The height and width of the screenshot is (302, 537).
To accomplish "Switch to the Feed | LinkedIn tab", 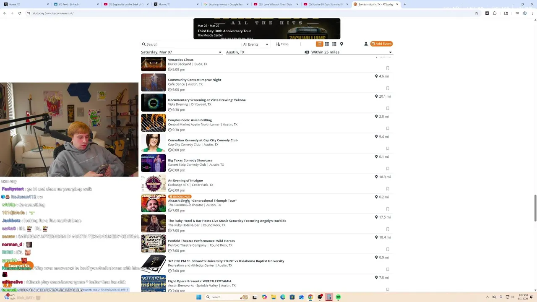I will (x=76, y=4).
